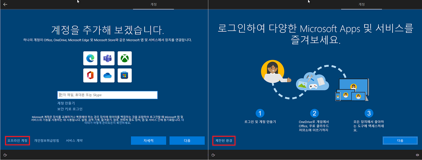Click the Microsoft Edge icon

pos(90,58)
